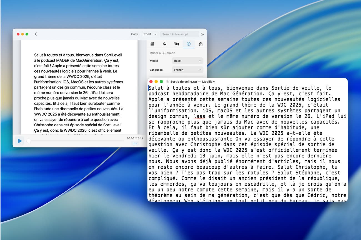
Task: Open the AI sparkles tab
Action: [x=164, y=44]
